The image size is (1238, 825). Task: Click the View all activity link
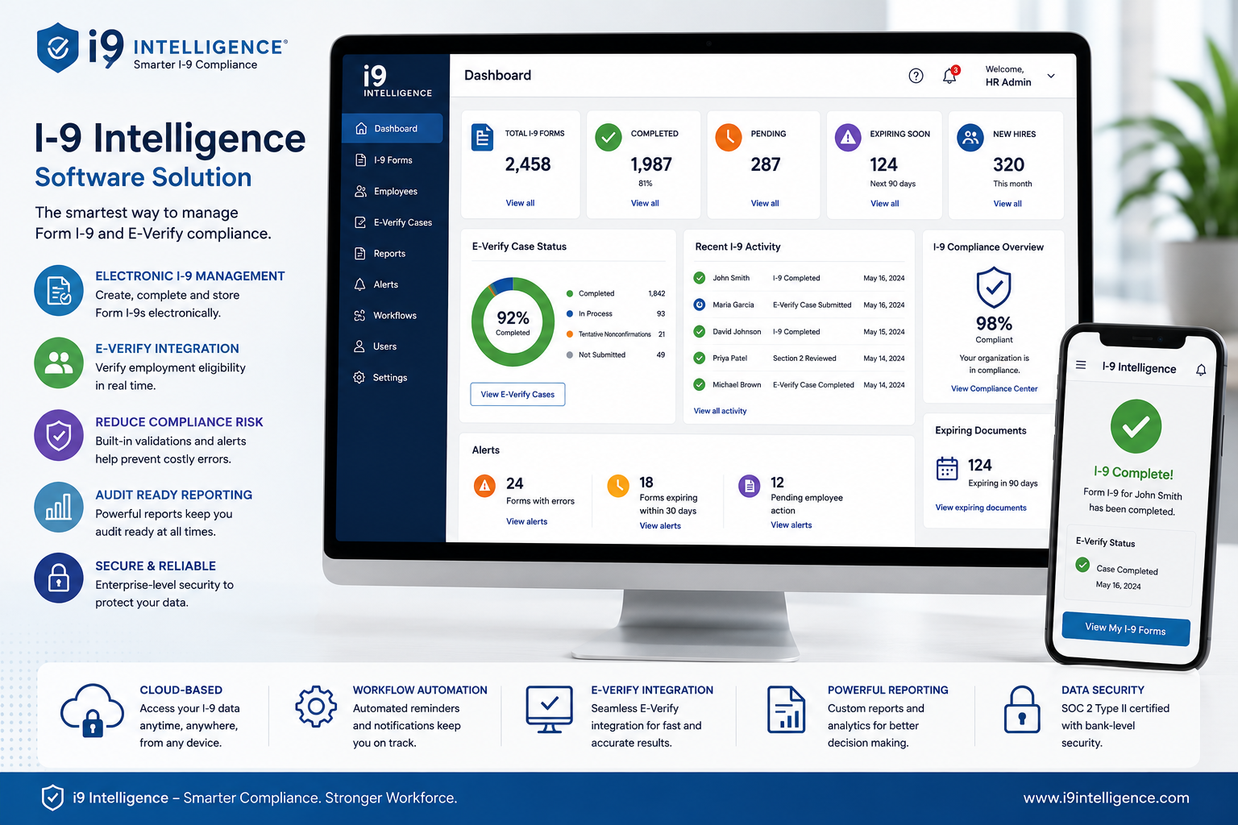(x=720, y=411)
